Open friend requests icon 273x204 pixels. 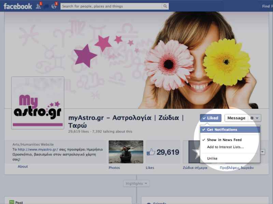point(39,6)
